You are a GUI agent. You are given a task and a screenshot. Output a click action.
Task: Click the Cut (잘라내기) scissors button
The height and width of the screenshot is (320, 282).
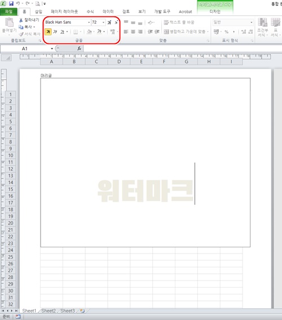(29, 20)
